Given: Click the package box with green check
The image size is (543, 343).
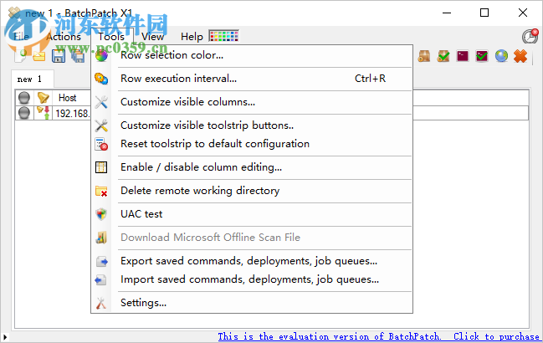Looking at the screenshot, I should point(443,56).
